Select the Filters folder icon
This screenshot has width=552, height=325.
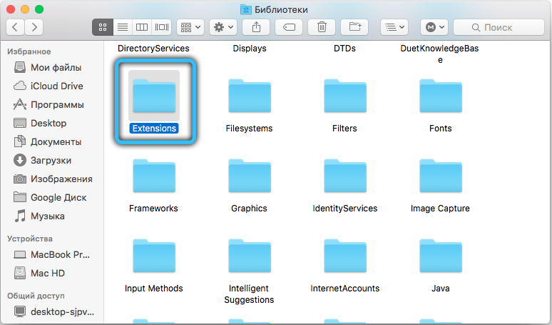click(x=345, y=96)
